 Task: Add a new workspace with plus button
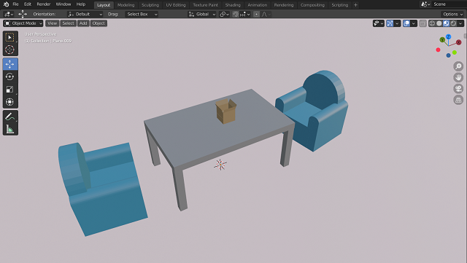[x=355, y=5]
